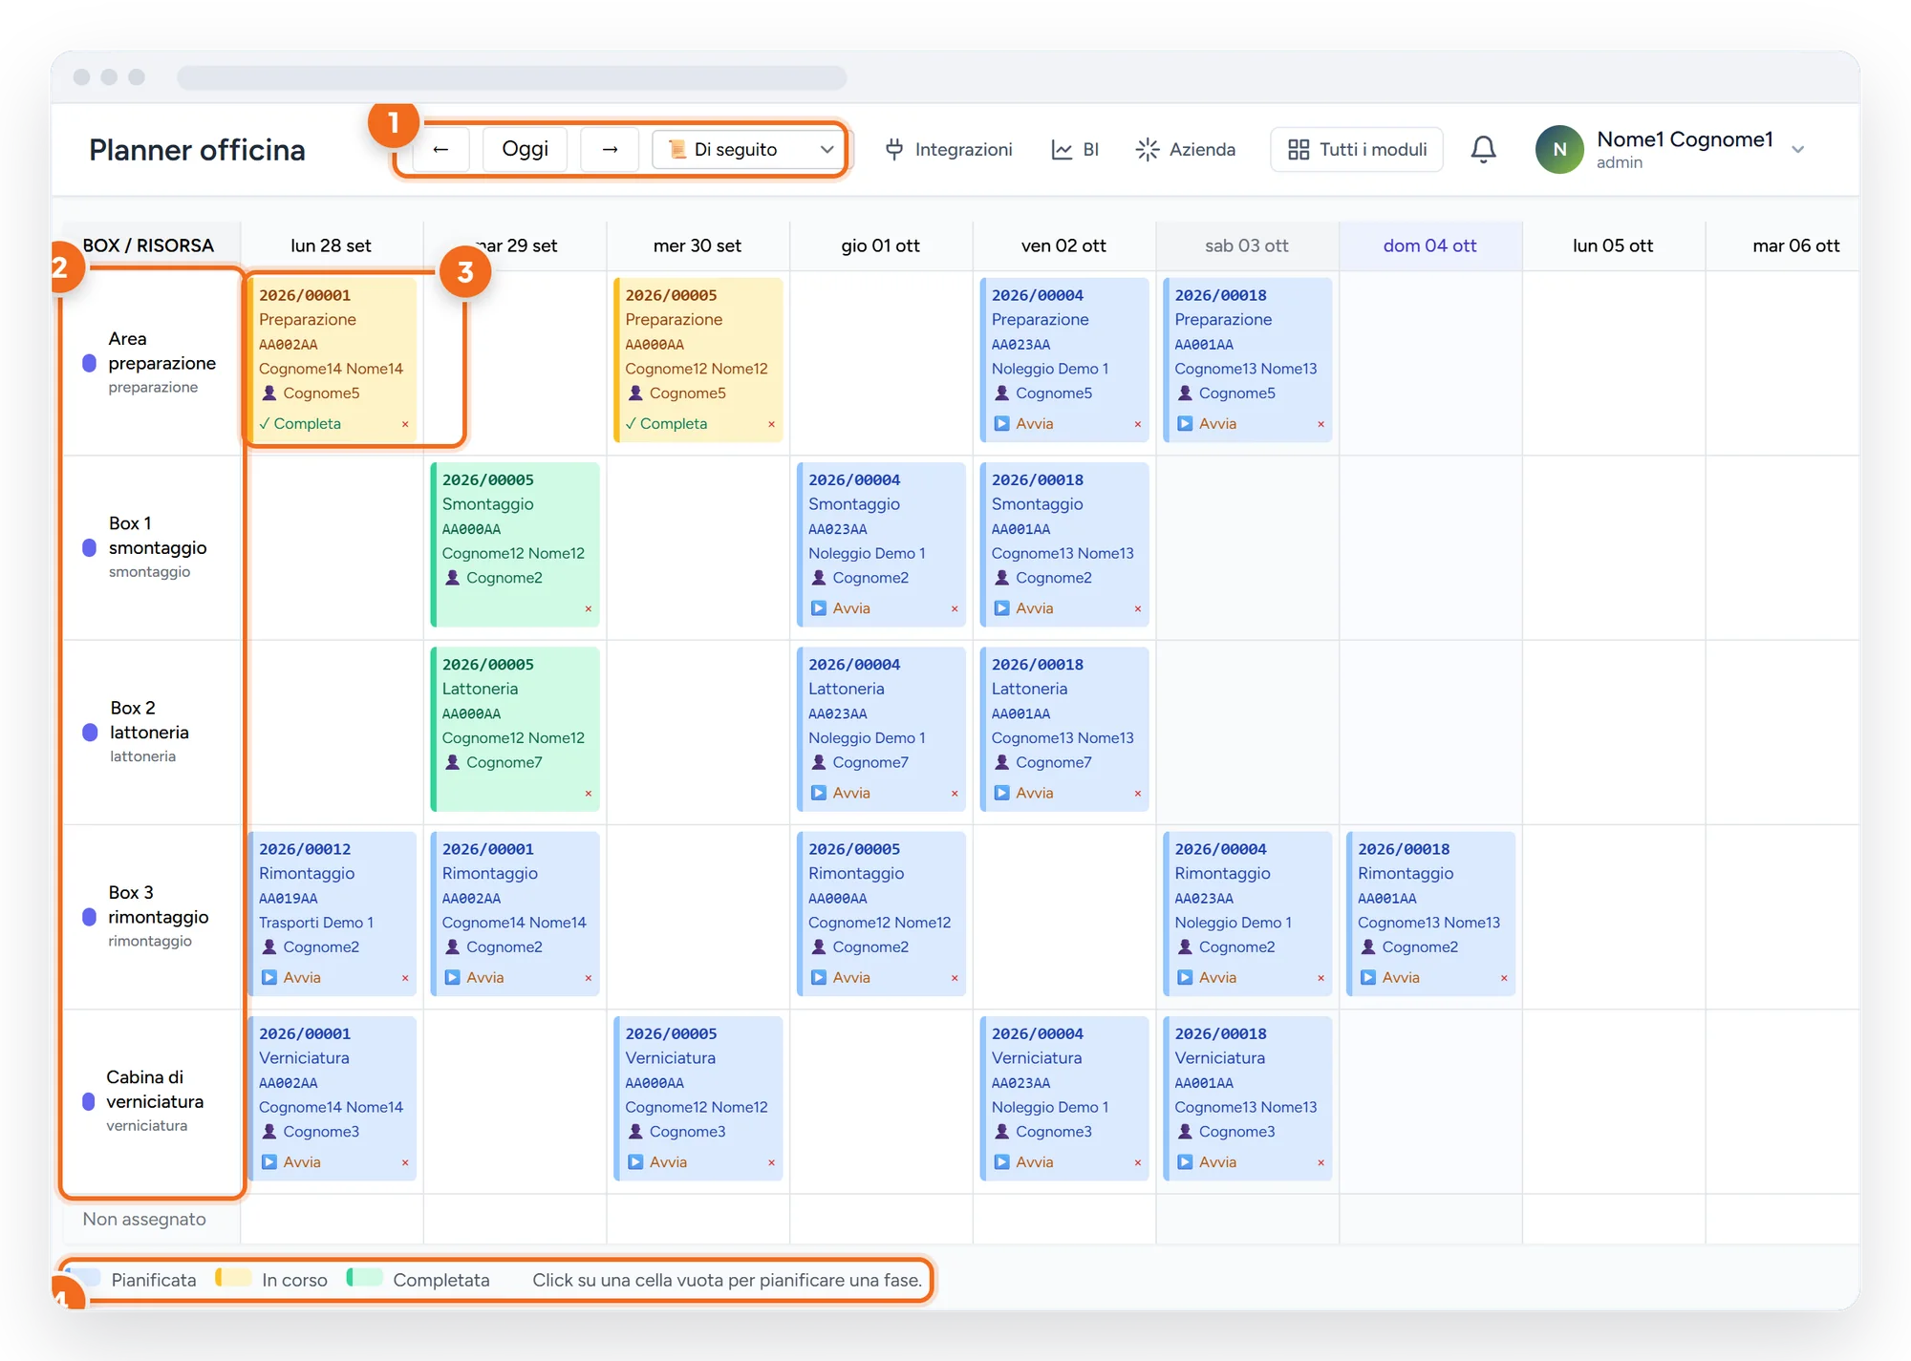
Task: Delete Preparazione 2026/00004 via its x icon
Action: click(x=1138, y=424)
